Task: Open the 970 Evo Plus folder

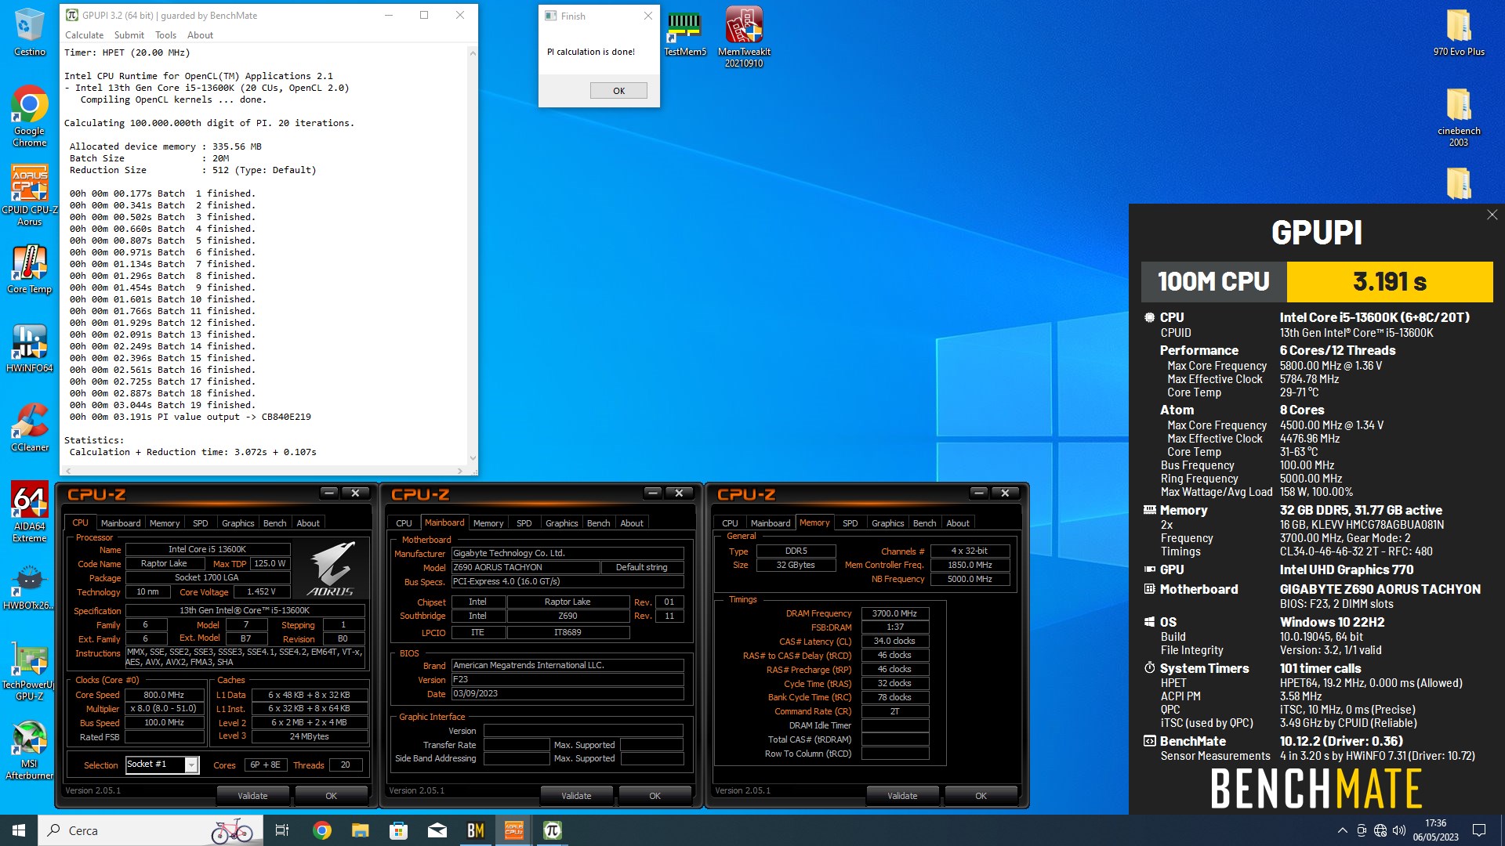Action: 1459,33
